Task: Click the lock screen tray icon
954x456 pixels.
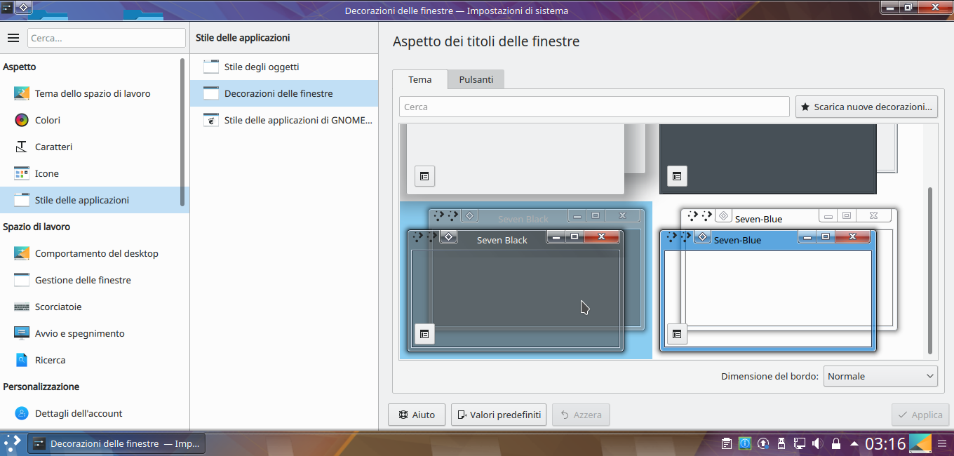Action: (x=836, y=443)
